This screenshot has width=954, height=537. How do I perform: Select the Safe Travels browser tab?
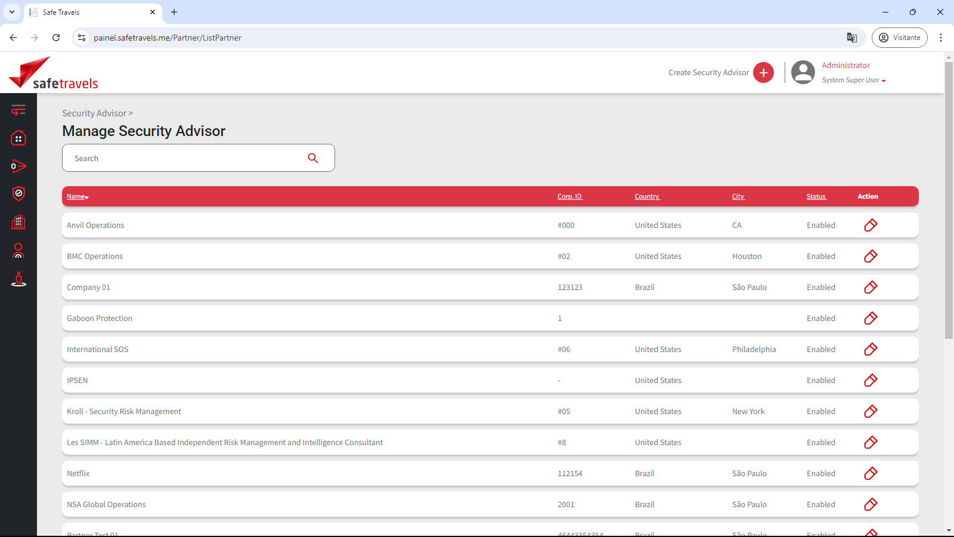click(89, 12)
